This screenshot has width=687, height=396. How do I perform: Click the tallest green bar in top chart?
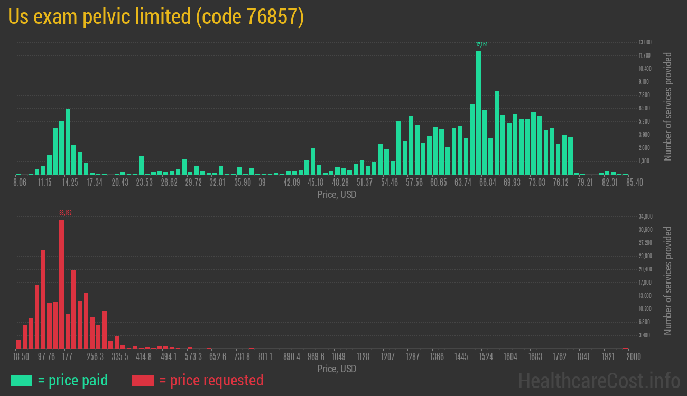[x=478, y=112]
